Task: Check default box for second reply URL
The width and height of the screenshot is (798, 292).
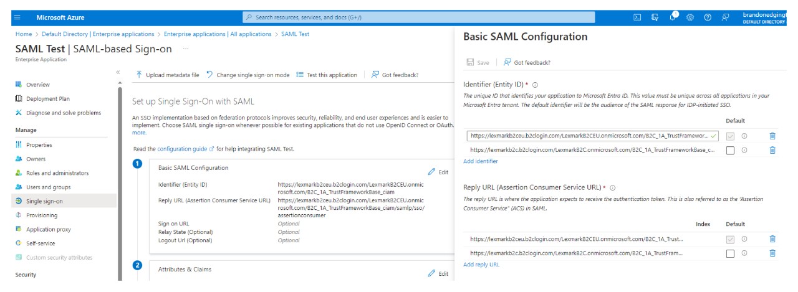Action: (730, 253)
